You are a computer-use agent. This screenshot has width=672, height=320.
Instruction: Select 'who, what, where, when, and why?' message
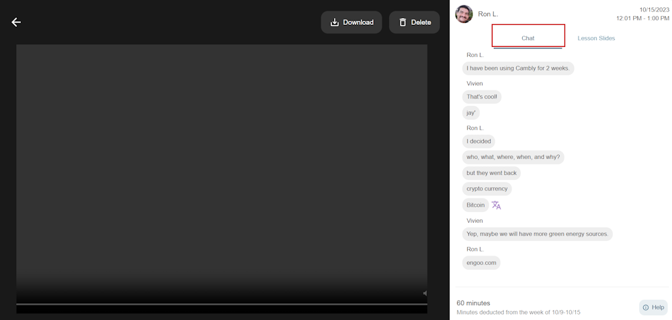513,157
